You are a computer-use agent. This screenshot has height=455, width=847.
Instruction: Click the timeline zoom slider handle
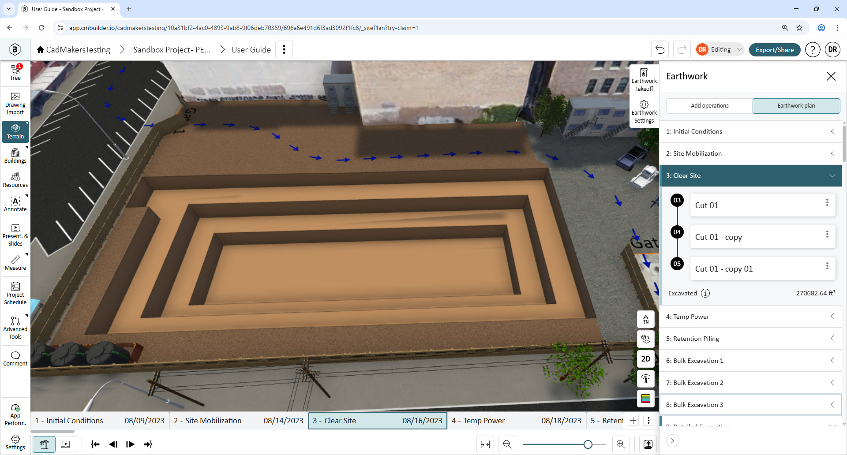(588, 444)
